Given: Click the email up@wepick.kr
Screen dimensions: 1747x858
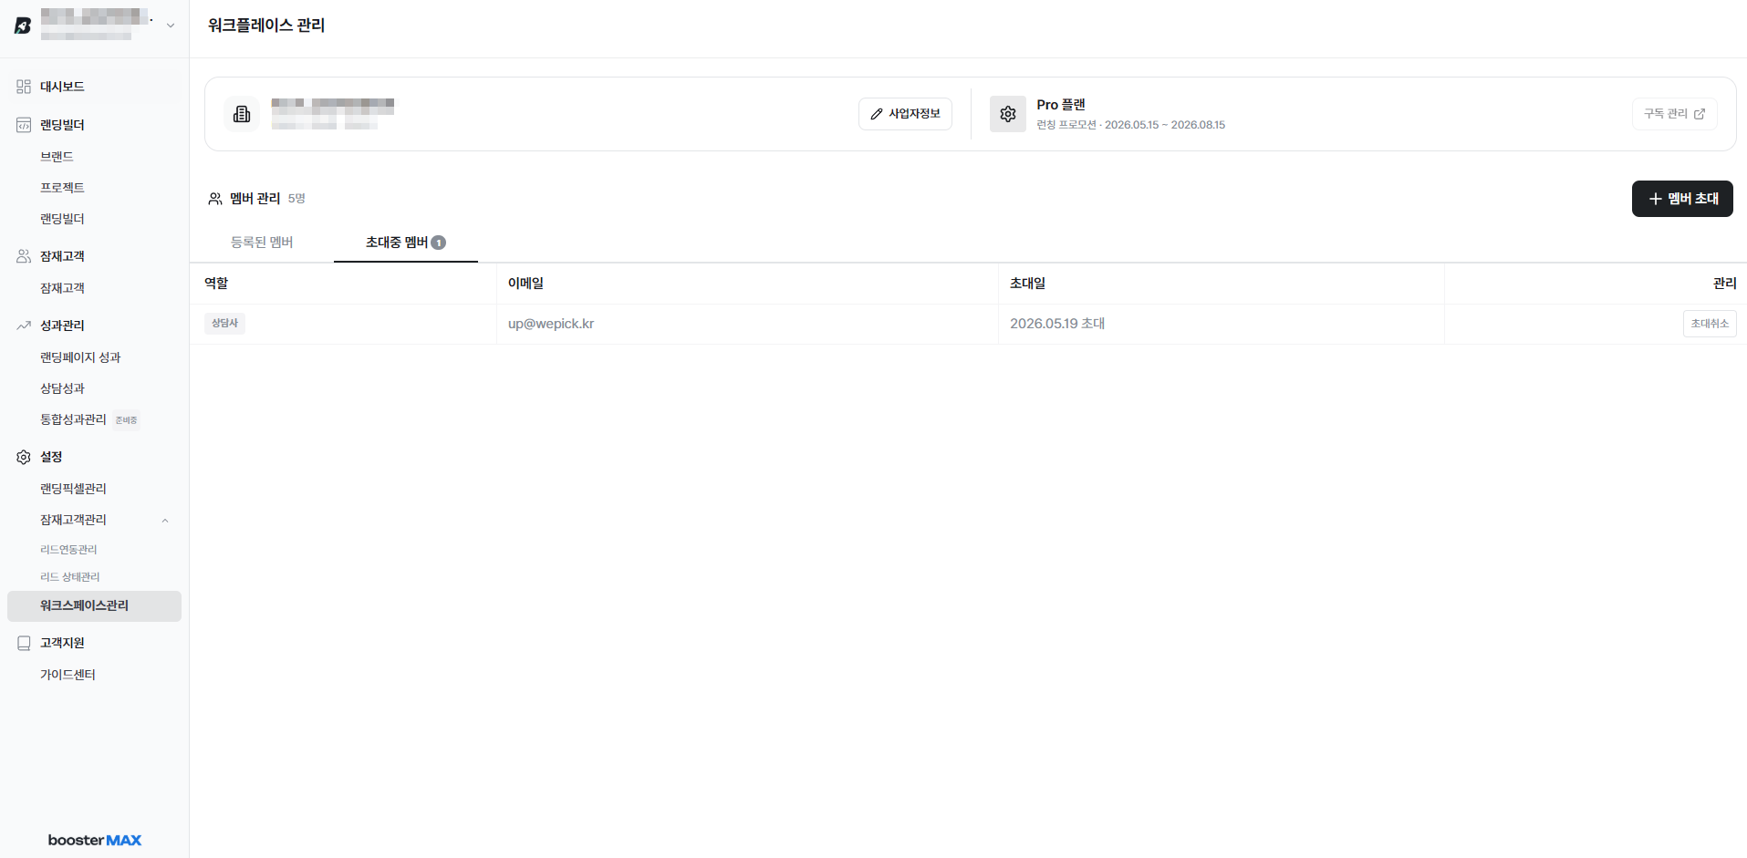Looking at the screenshot, I should coord(551,324).
